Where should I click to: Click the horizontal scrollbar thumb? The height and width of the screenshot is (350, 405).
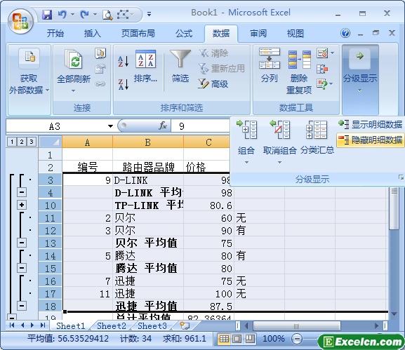297,326
